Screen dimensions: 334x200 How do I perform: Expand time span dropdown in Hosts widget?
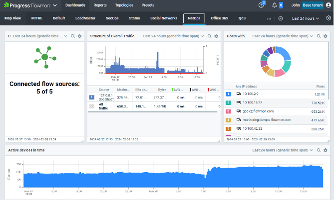[311, 36]
